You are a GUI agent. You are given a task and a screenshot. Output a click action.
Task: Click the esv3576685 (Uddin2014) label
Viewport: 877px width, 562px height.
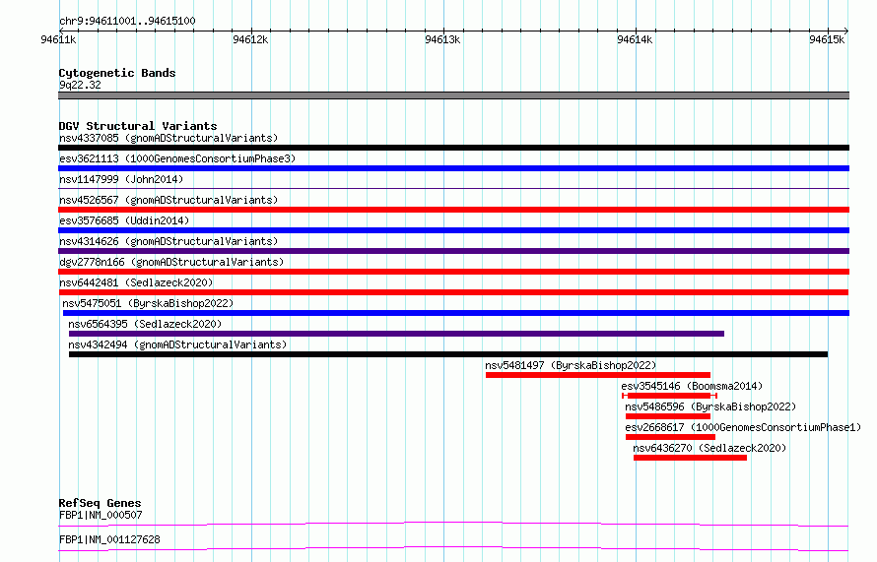pyautogui.click(x=124, y=220)
